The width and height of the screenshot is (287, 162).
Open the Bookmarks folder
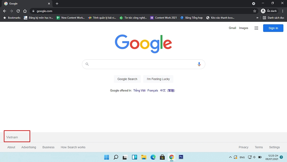[x=12, y=18]
